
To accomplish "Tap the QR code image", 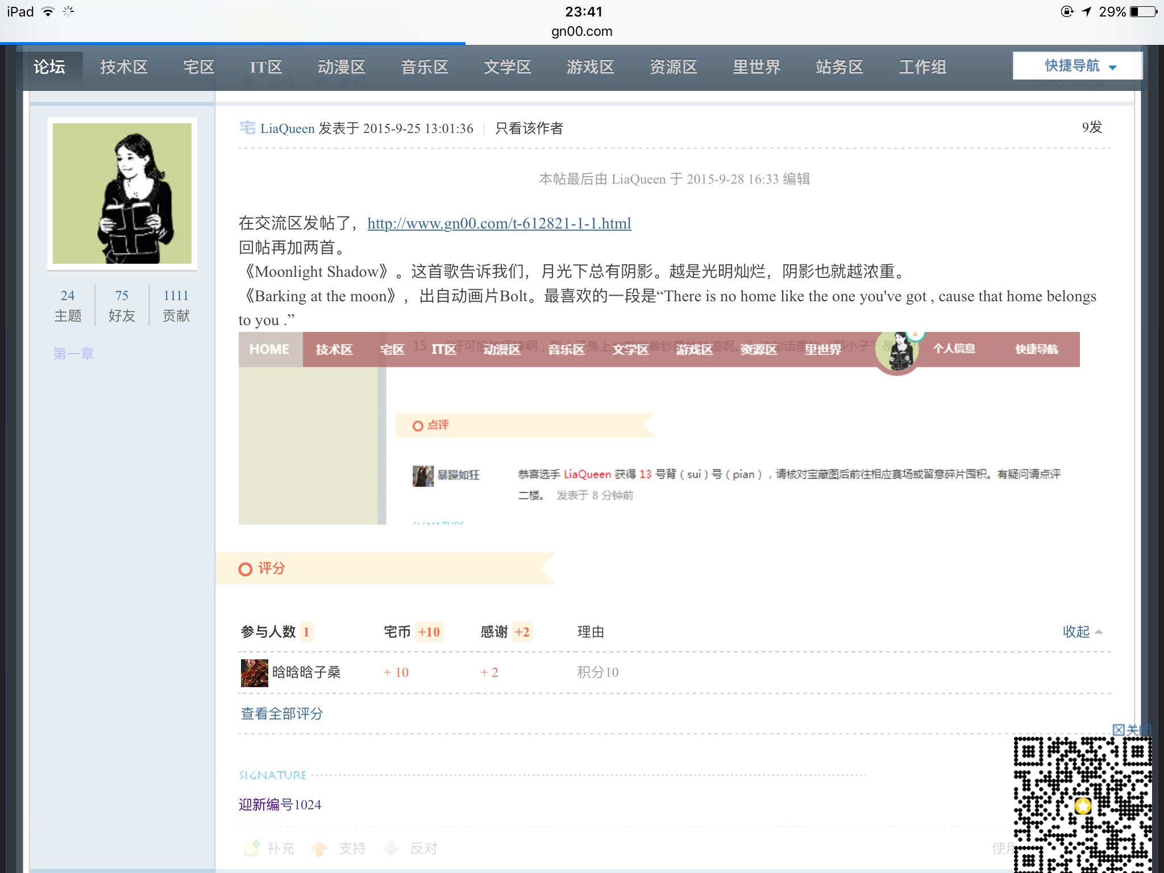I will click(1083, 805).
